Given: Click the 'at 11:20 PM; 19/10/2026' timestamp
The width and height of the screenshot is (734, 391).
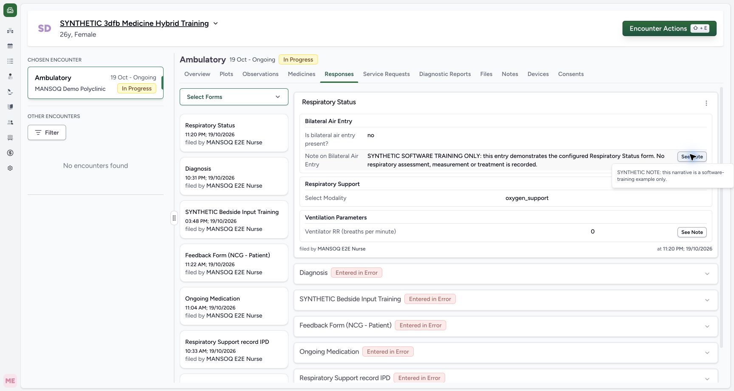Looking at the screenshot, I should click(x=684, y=249).
